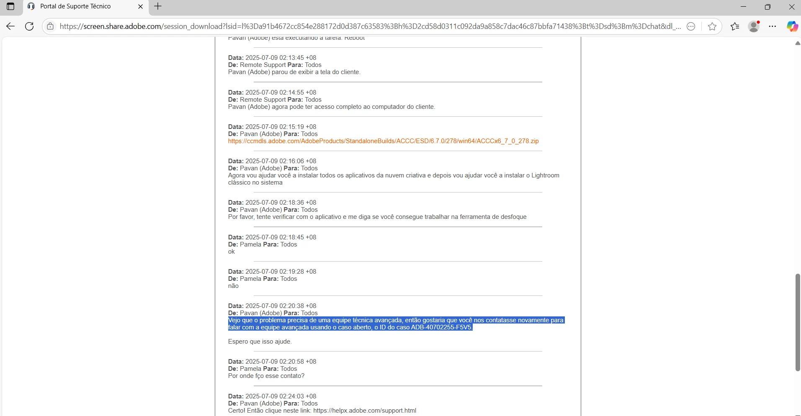Restore down the browser window

tap(768, 7)
